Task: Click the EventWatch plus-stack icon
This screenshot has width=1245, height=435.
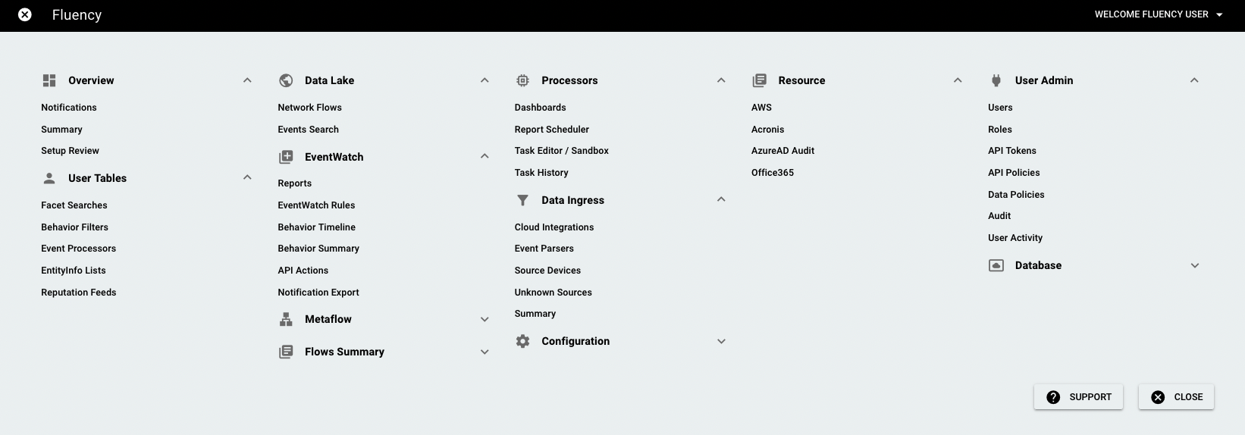Action: pyautogui.click(x=286, y=157)
